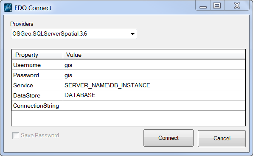253x156 pixels.
Task: Click the OSGeo.SQLServerSpatial.3.6 provider text
Action: [50, 33]
